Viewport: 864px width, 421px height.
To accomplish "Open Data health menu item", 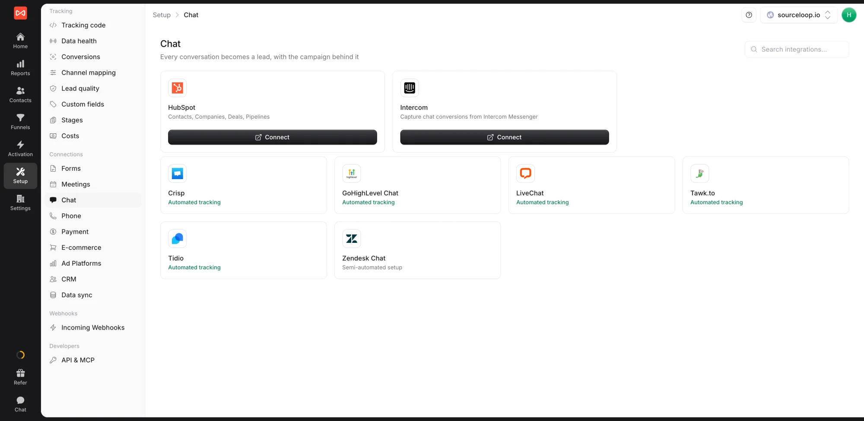I will (x=93, y=41).
